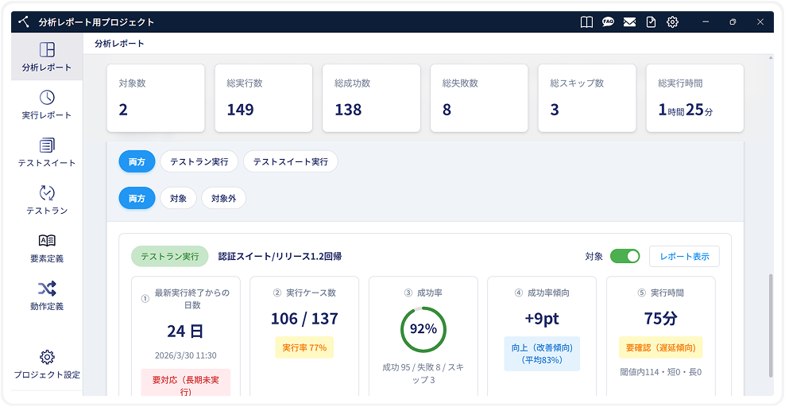Click the back arrow icon in title bar
This screenshot has height=407, width=785.
[24, 21]
